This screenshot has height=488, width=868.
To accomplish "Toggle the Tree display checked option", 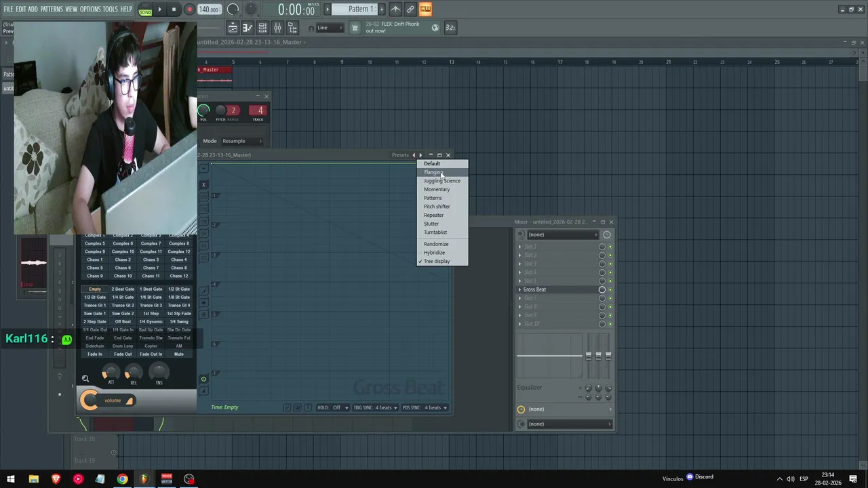I will (x=442, y=262).
